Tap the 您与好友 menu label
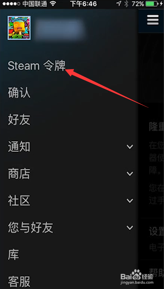 point(30,228)
